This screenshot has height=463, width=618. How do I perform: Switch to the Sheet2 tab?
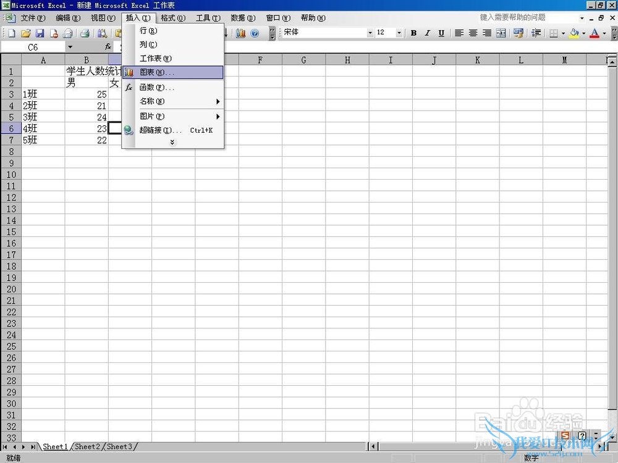pos(86,446)
